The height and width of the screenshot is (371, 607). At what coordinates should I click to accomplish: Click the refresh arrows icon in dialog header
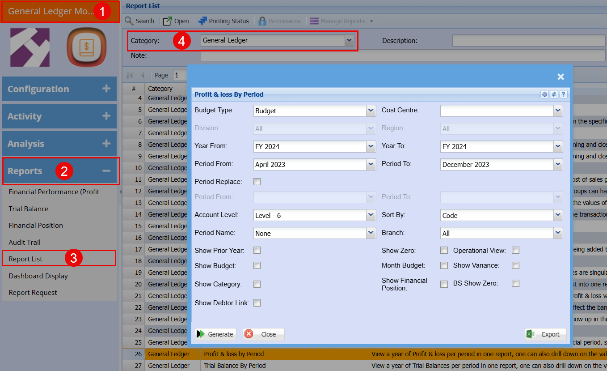click(x=554, y=94)
